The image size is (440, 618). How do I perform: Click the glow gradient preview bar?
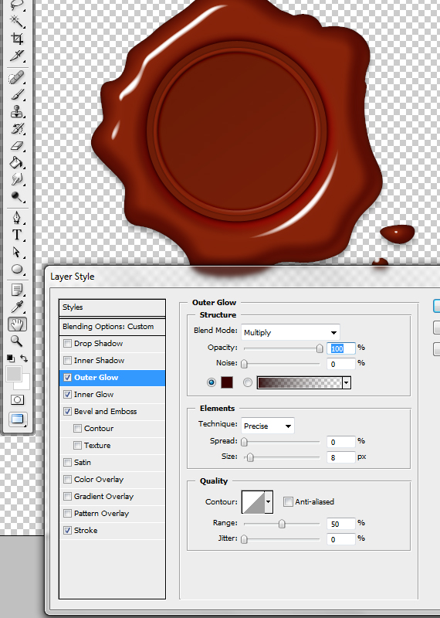(300, 382)
